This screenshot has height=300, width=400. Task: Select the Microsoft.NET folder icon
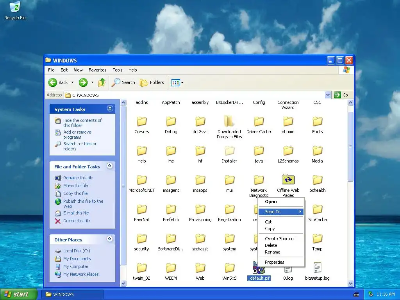coord(141,180)
